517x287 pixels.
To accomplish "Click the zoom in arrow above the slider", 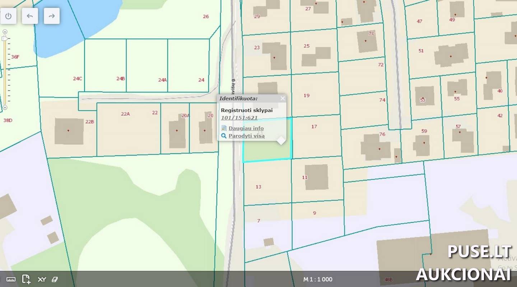I will 5,31.
